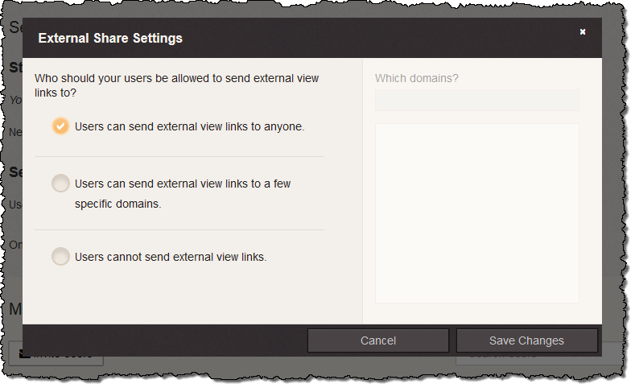Choose the 'few specific domains' radio option
Screen dimensions: 635x388
point(60,184)
